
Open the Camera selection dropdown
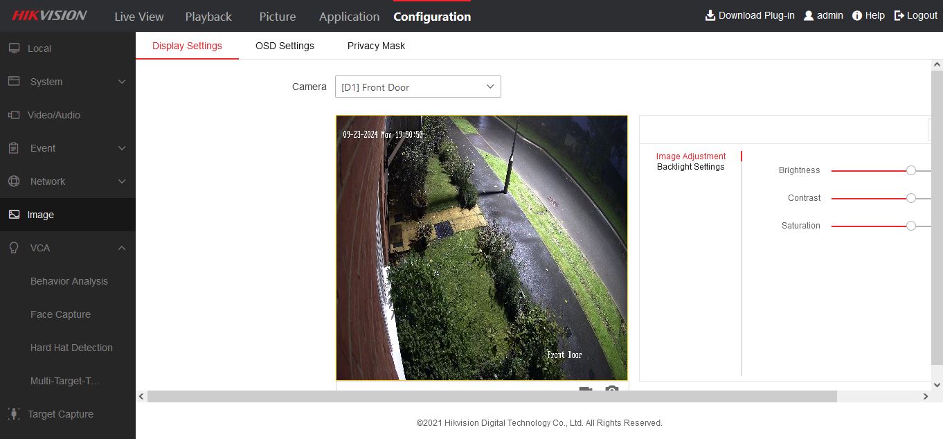[x=417, y=87]
